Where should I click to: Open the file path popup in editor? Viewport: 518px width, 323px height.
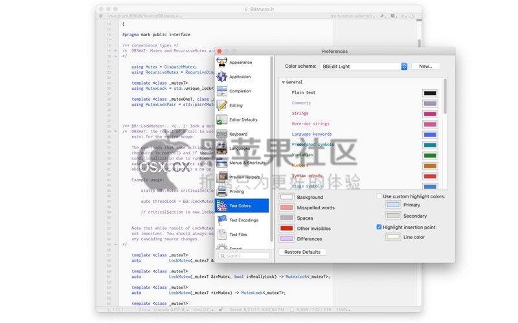144,16
